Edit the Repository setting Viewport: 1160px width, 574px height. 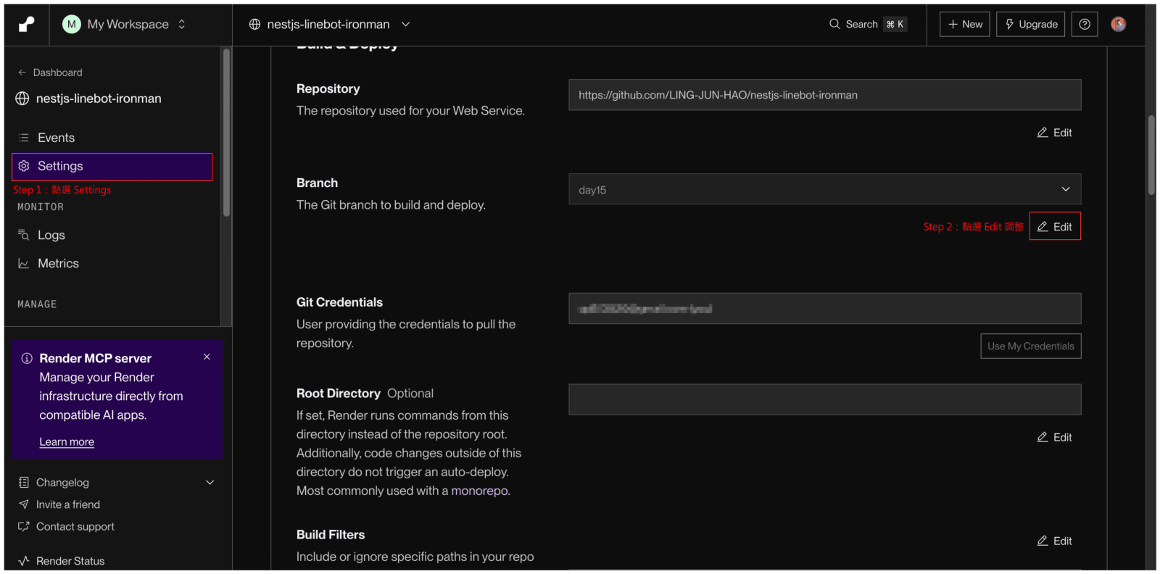tap(1055, 133)
